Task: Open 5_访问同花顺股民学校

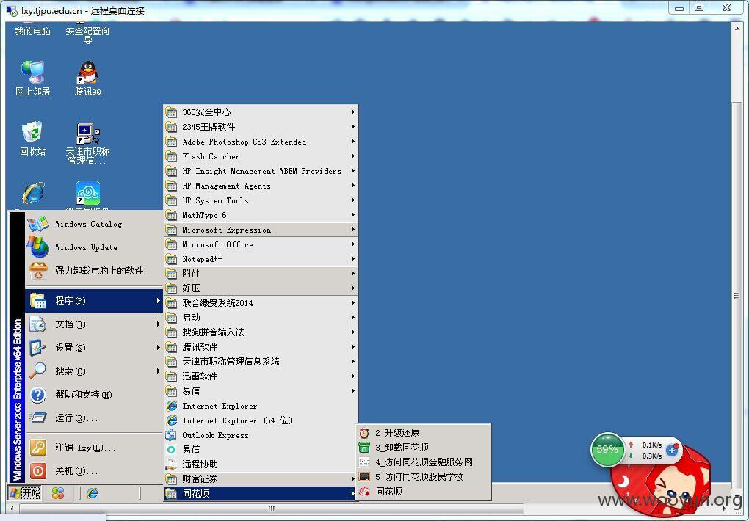Action: click(424, 477)
